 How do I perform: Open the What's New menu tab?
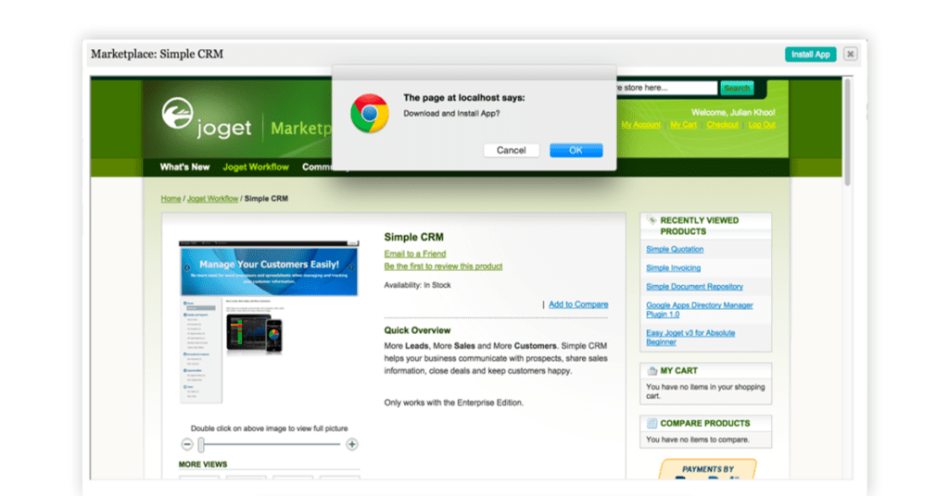click(184, 167)
